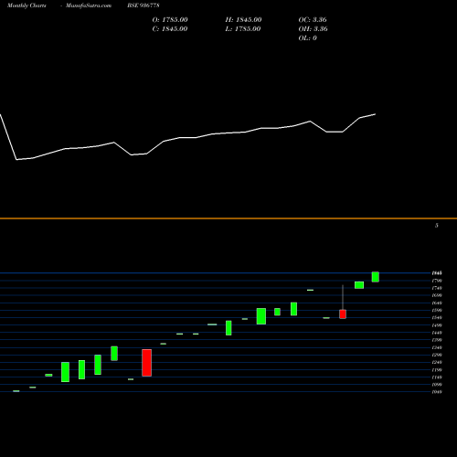Click the 1299 price axis label

437,355
